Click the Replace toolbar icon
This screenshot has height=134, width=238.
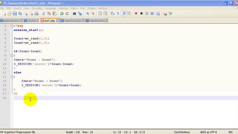click(80, 14)
